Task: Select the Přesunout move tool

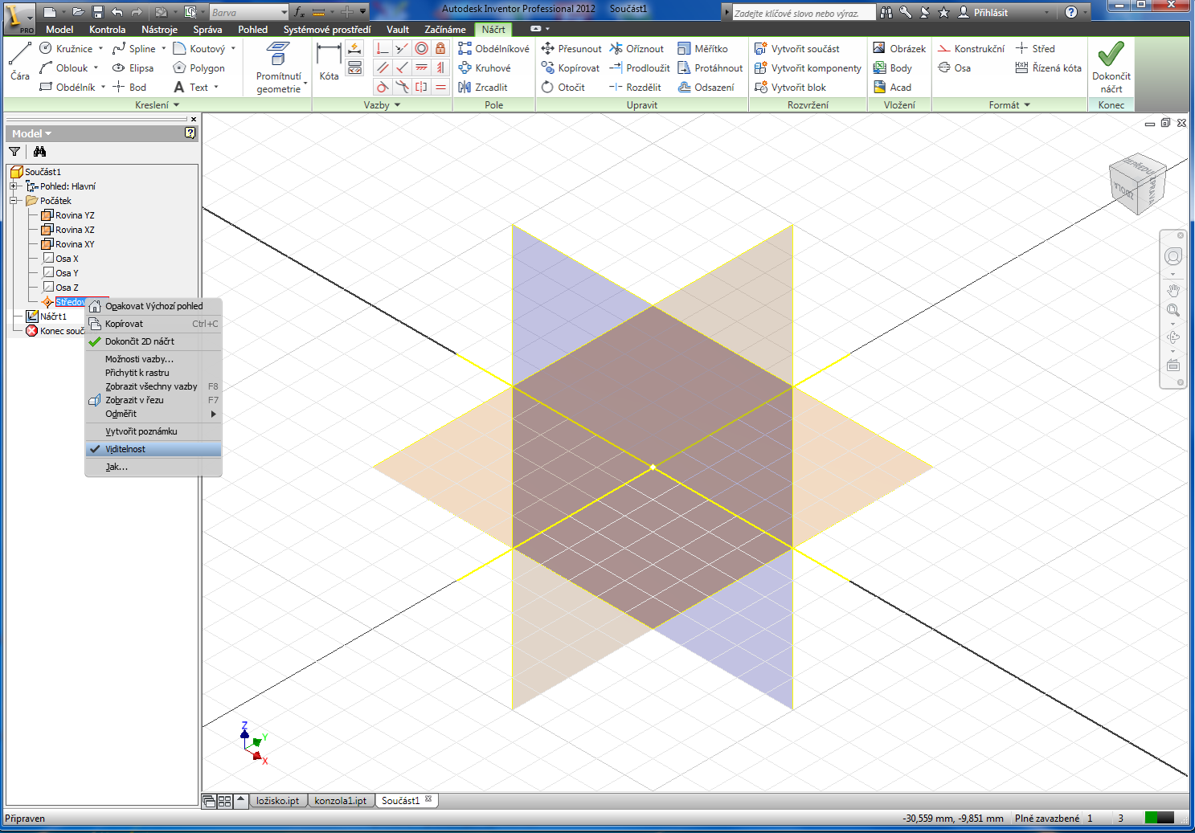Action: 571,49
